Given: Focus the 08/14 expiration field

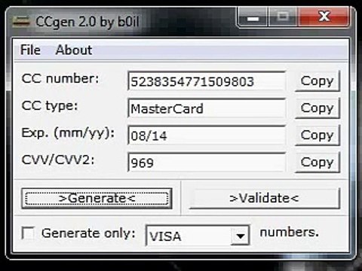Looking at the screenshot, I should point(207,135).
